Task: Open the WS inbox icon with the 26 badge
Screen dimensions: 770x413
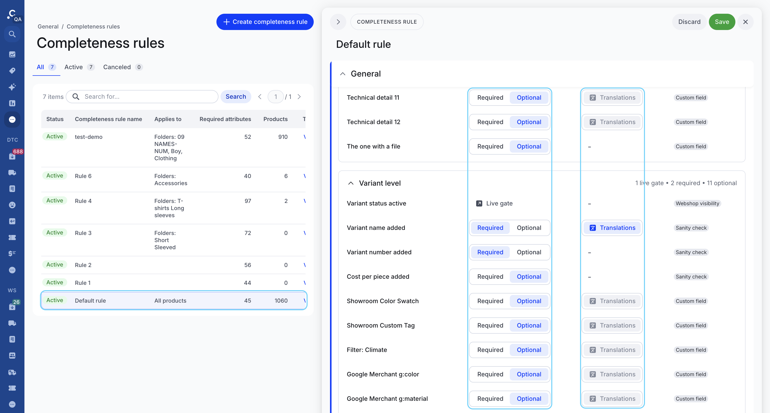Action: tap(12, 307)
